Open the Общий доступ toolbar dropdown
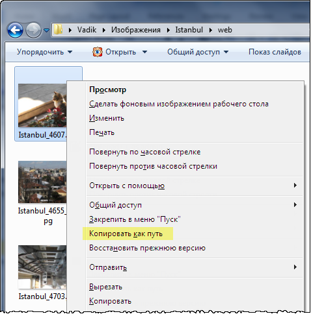This screenshot has height=314, width=311. click(198, 52)
